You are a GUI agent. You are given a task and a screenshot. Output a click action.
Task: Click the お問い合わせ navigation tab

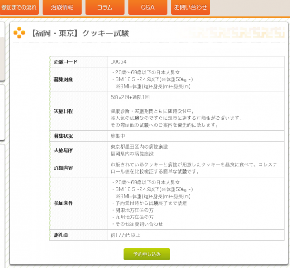[190, 7]
